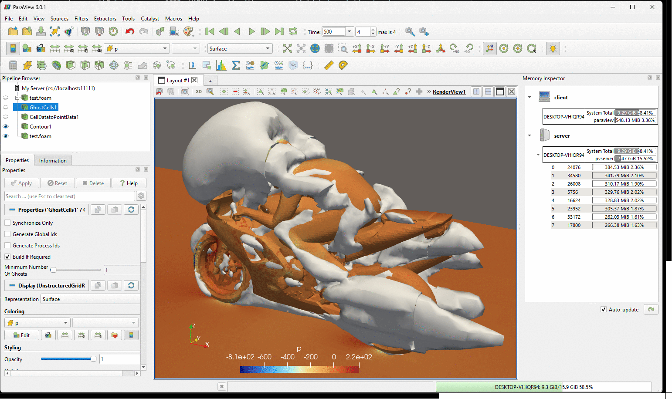The width and height of the screenshot is (672, 399).
Task: Switch to the Information tab
Action: (53, 160)
